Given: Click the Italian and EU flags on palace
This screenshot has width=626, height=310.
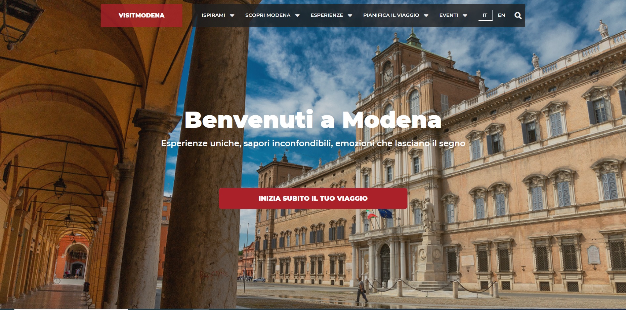Looking at the screenshot, I should coord(379,214).
